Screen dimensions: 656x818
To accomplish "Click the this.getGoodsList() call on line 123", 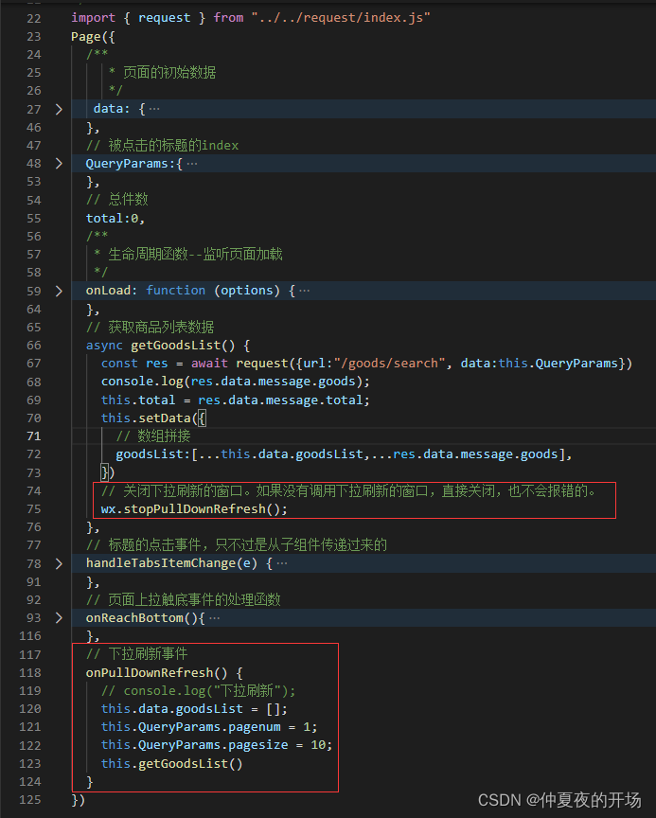I will [171, 763].
